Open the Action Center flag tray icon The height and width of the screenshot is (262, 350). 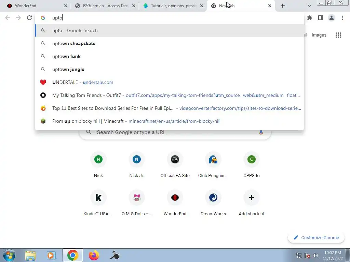[307, 255]
